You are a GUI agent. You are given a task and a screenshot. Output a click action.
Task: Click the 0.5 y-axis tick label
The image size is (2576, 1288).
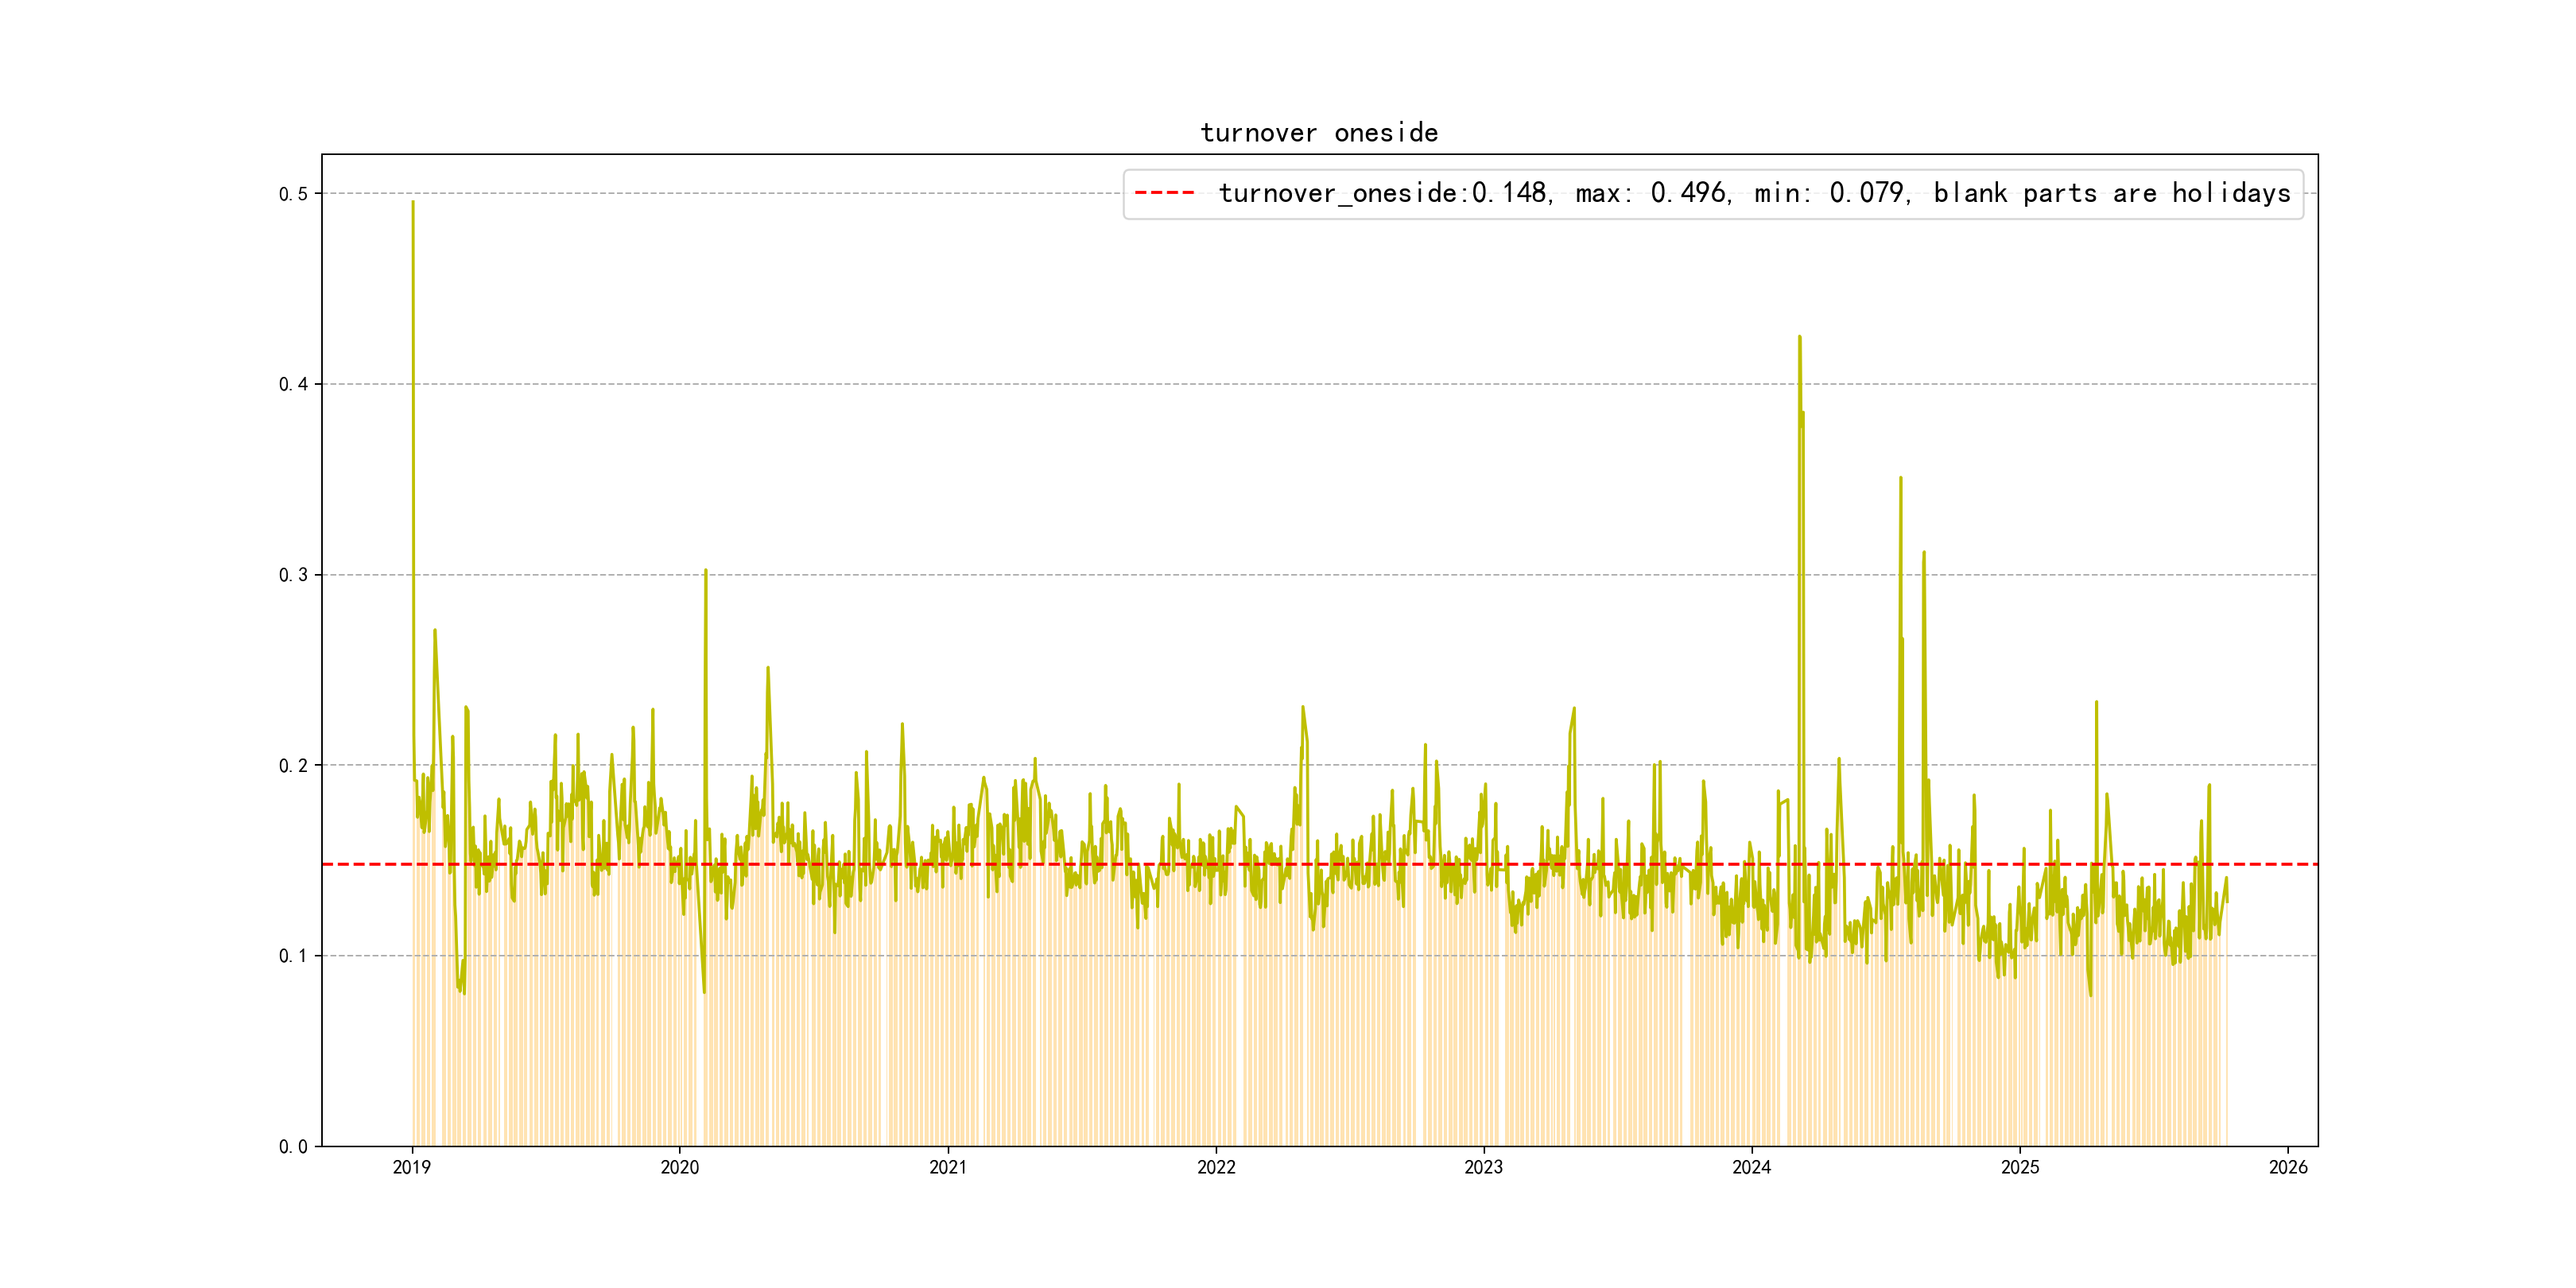[x=293, y=194]
